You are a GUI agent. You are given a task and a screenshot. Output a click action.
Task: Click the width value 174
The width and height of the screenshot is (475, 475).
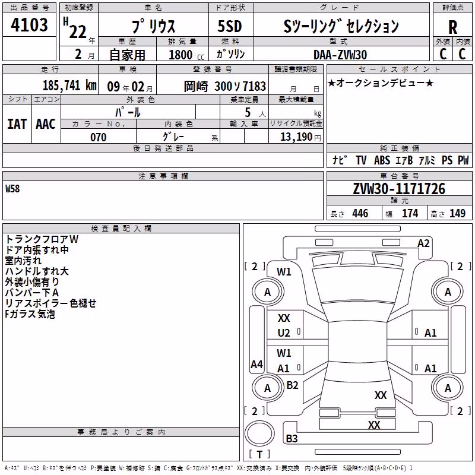click(410, 213)
